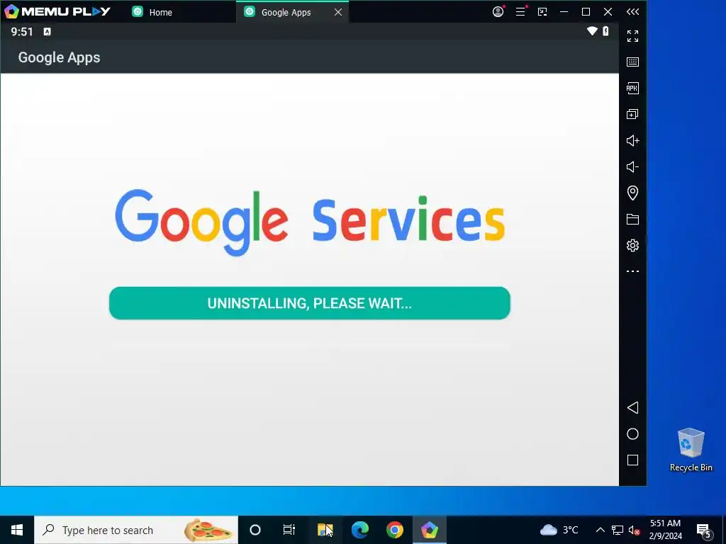Open the Recycle Bin on desktop
The height and width of the screenshot is (544, 726).
(x=691, y=450)
